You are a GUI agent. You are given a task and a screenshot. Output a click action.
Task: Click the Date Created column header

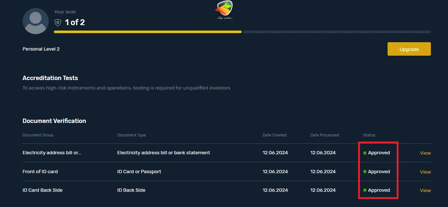point(274,135)
